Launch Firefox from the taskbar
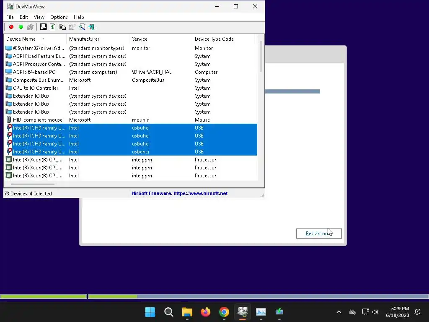Image resolution: width=429 pixels, height=322 pixels. click(x=205, y=312)
